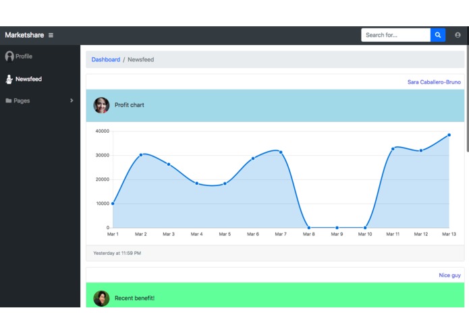Open Sara Caballero-Bruno's profile link
Image resolution: width=469 pixels, height=333 pixels.
pyautogui.click(x=434, y=82)
